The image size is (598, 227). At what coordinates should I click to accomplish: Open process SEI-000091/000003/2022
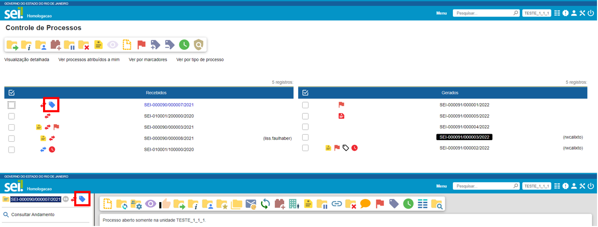464,137
